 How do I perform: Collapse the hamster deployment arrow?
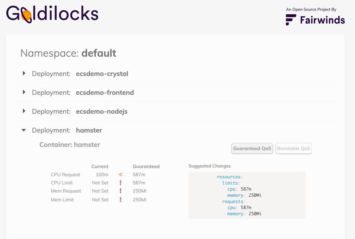click(24, 130)
